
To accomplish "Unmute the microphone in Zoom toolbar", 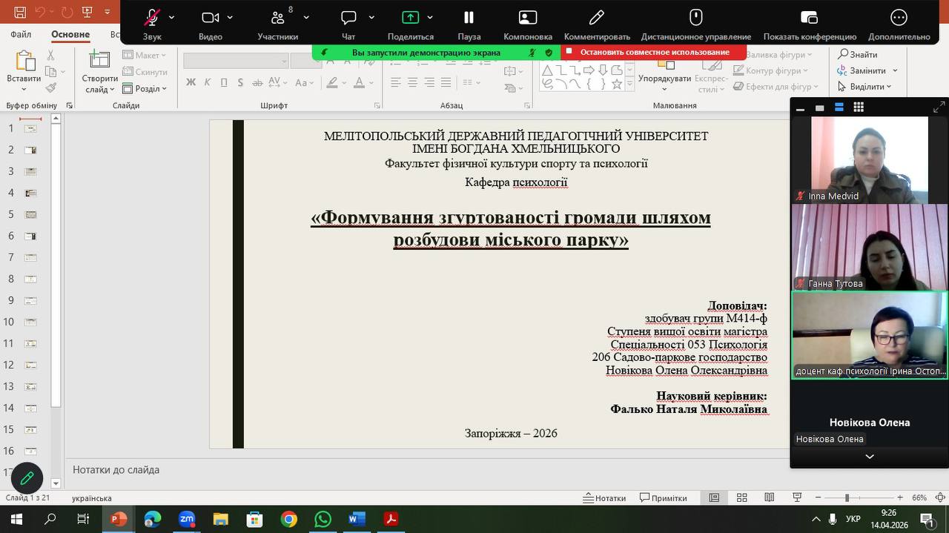I will click(152, 19).
